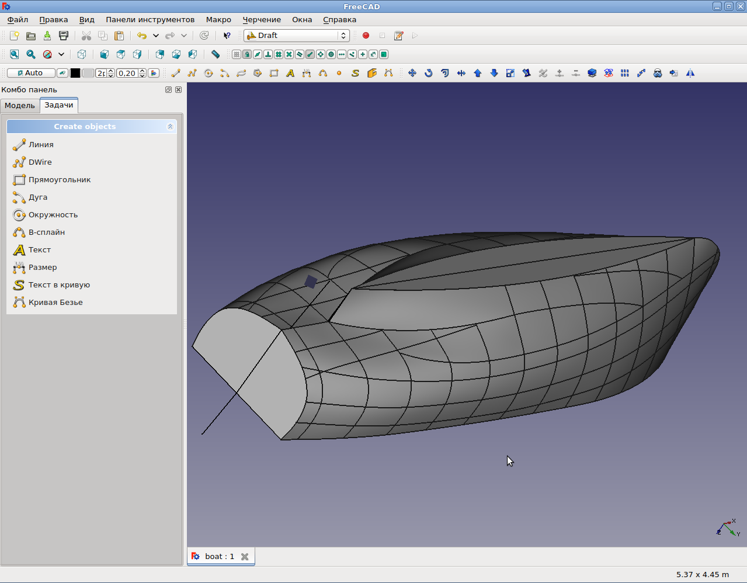Start macro recording with red dot

[366, 36]
